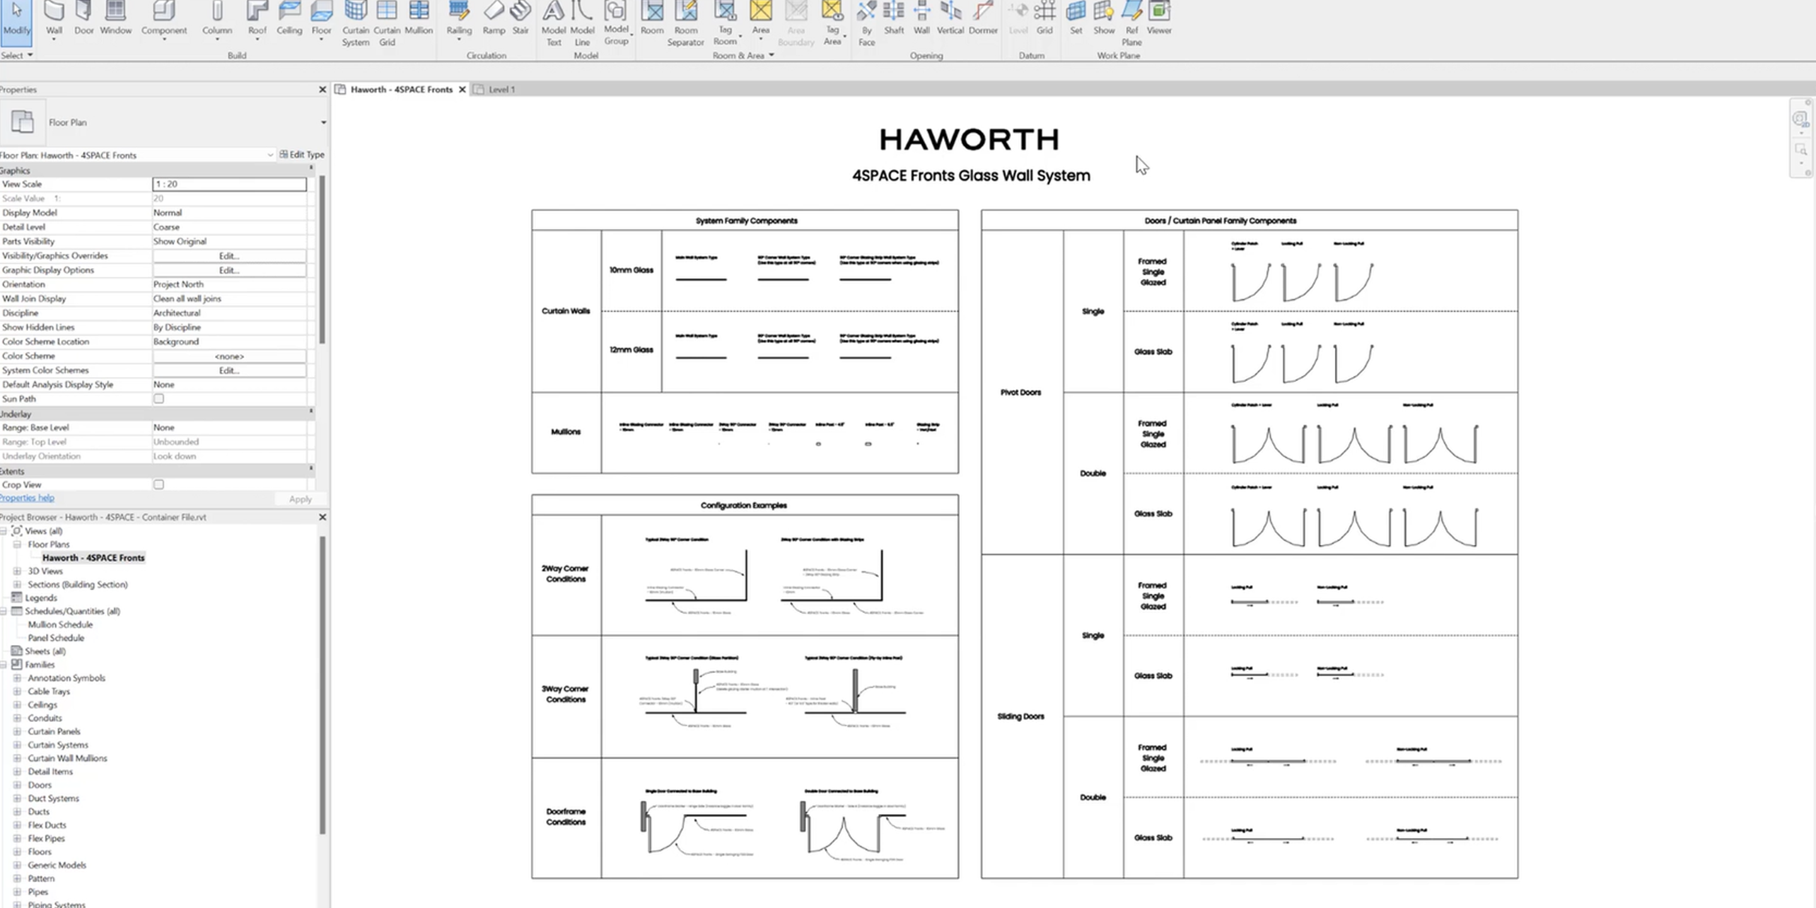Close the Properties panel
Image resolution: width=1816 pixels, height=908 pixels.
[322, 90]
